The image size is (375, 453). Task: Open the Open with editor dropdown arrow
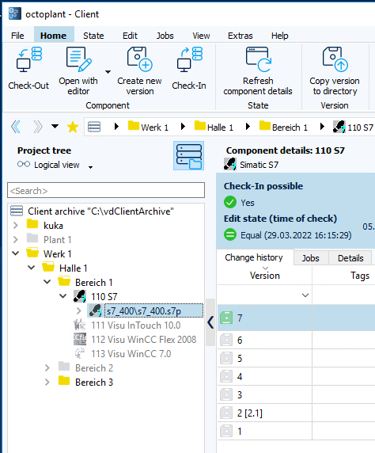point(108,71)
